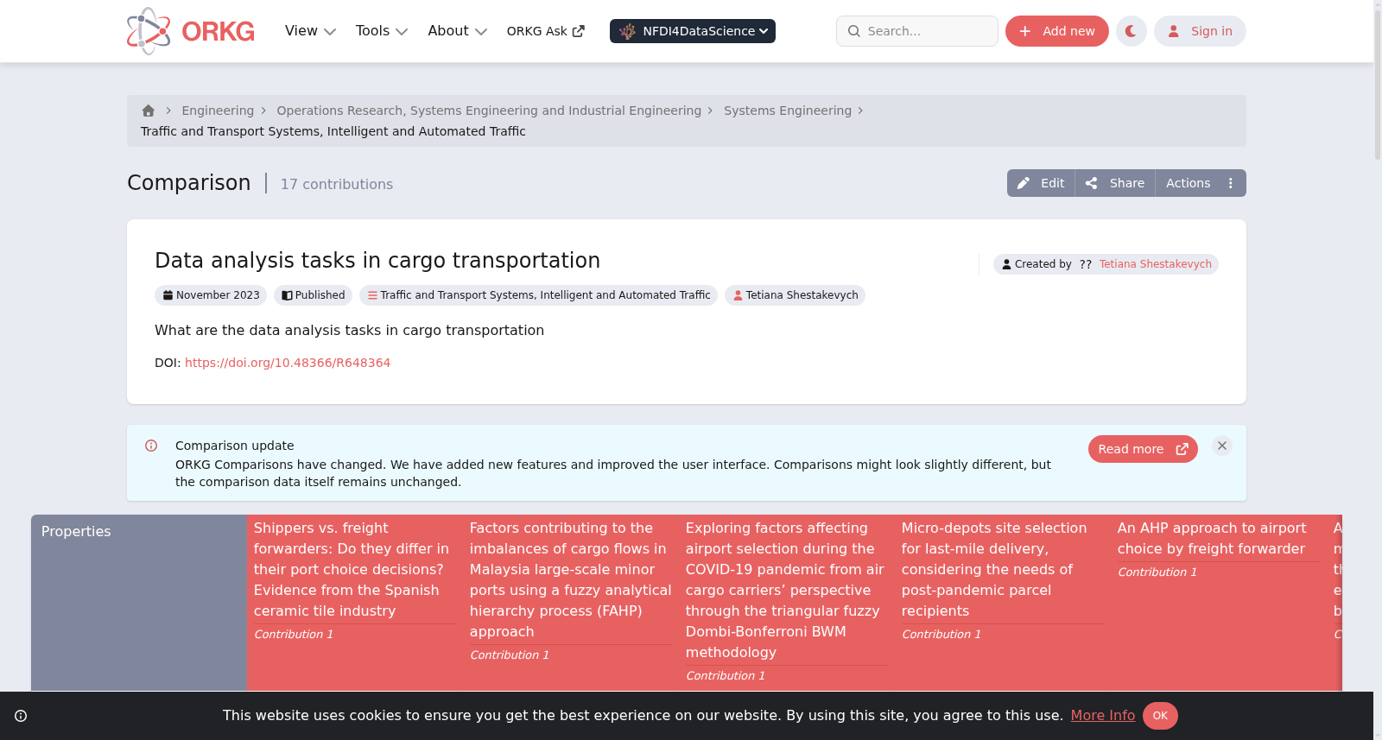The height and width of the screenshot is (740, 1382).
Task: Open Exploring factors affecting airport selection paper
Action: click(785, 590)
